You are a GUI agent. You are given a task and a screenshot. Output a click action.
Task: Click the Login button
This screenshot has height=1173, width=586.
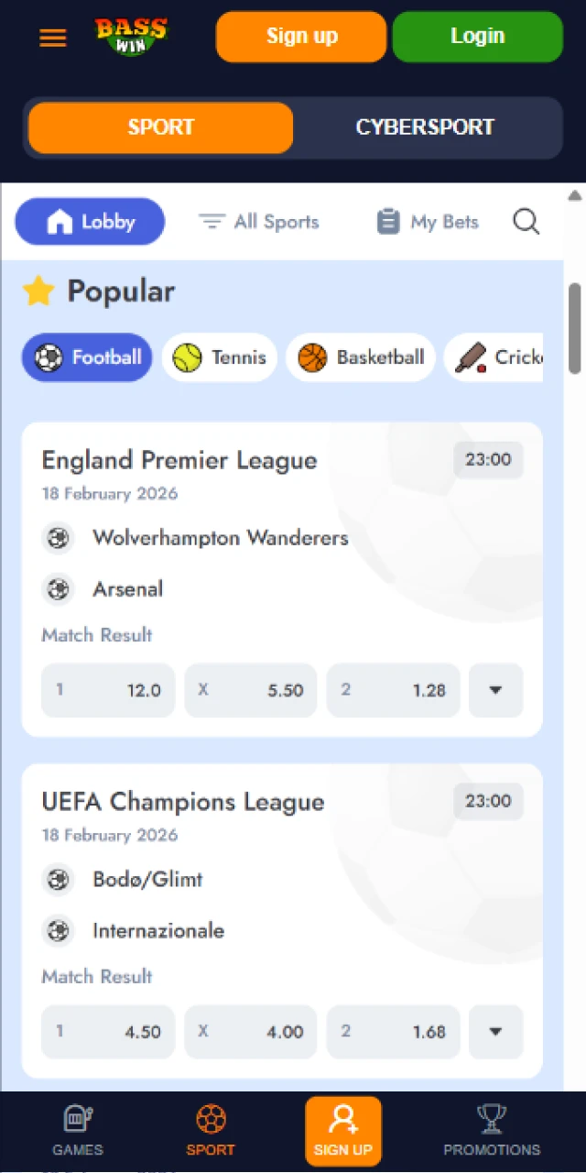pos(477,37)
